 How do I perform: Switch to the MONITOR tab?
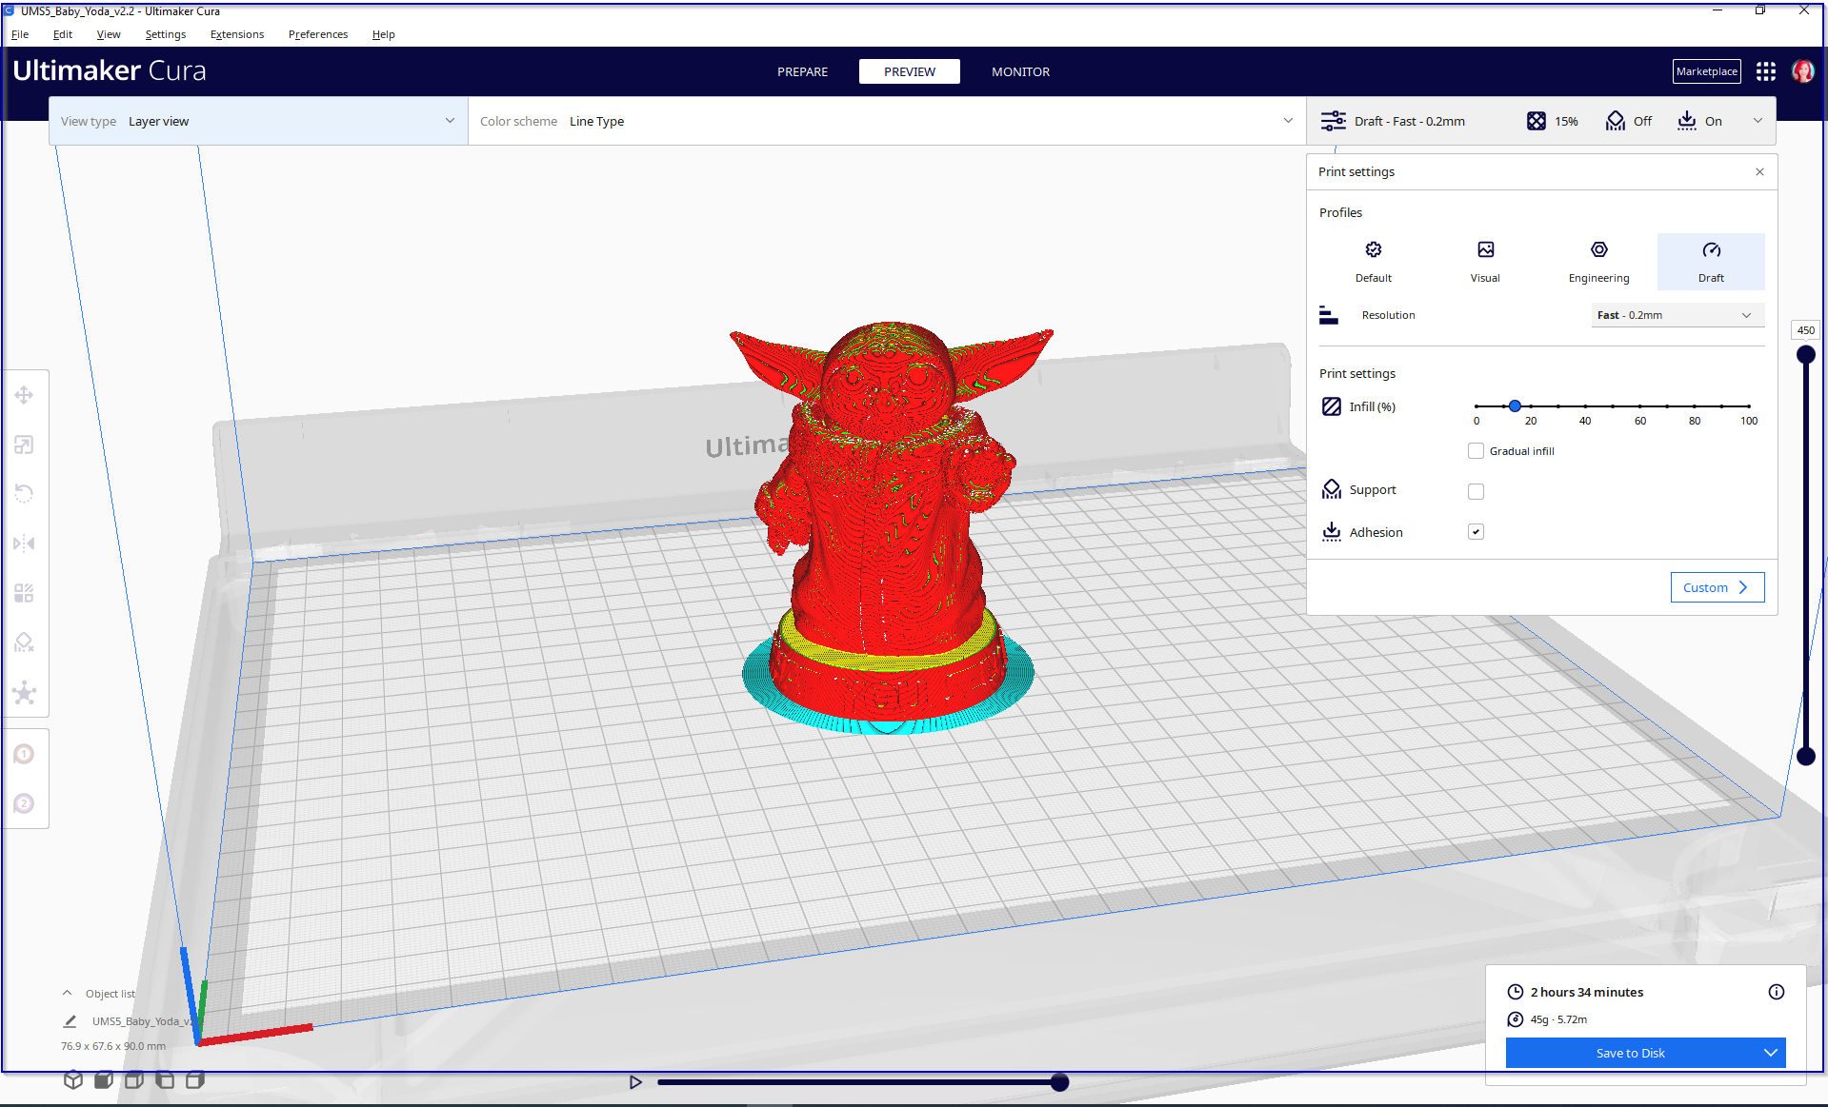point(1019,71)
